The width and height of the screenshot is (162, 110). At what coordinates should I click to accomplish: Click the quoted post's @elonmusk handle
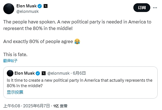tap(58, 73)
